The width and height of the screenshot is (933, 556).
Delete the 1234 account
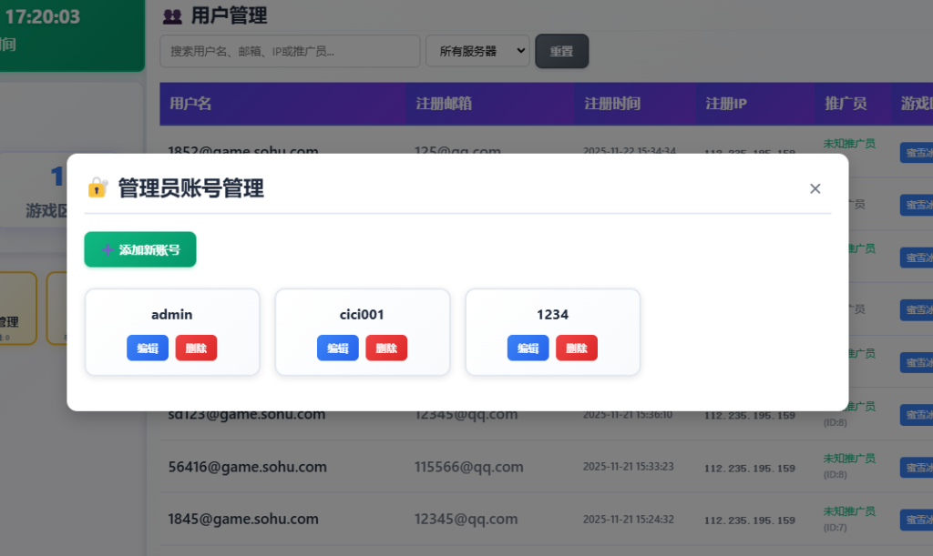(x=577, y=348)
